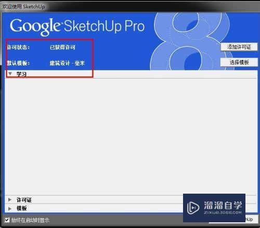Expand the 模板 section triangle
The image size is (260, 228).
coord(10,208)
